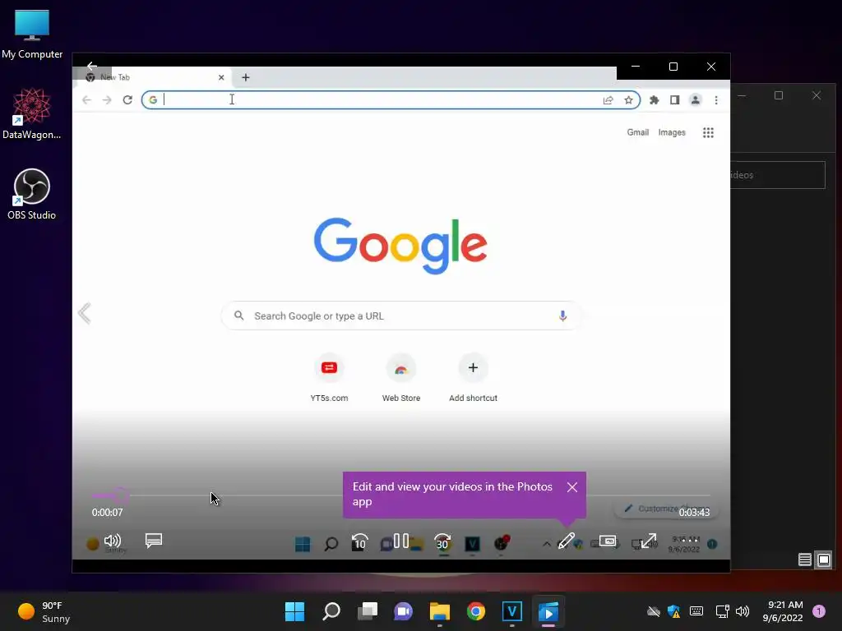Image resolution: width=842 pixels, height=631 pixels.
Task: Open the system volume tray icon
Action: pos(743,611)
